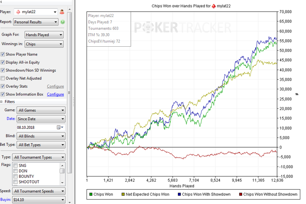Screen dimensions: 306x204
Task: Open the Player mylat22 dropdown
Action: pos(35,12)
